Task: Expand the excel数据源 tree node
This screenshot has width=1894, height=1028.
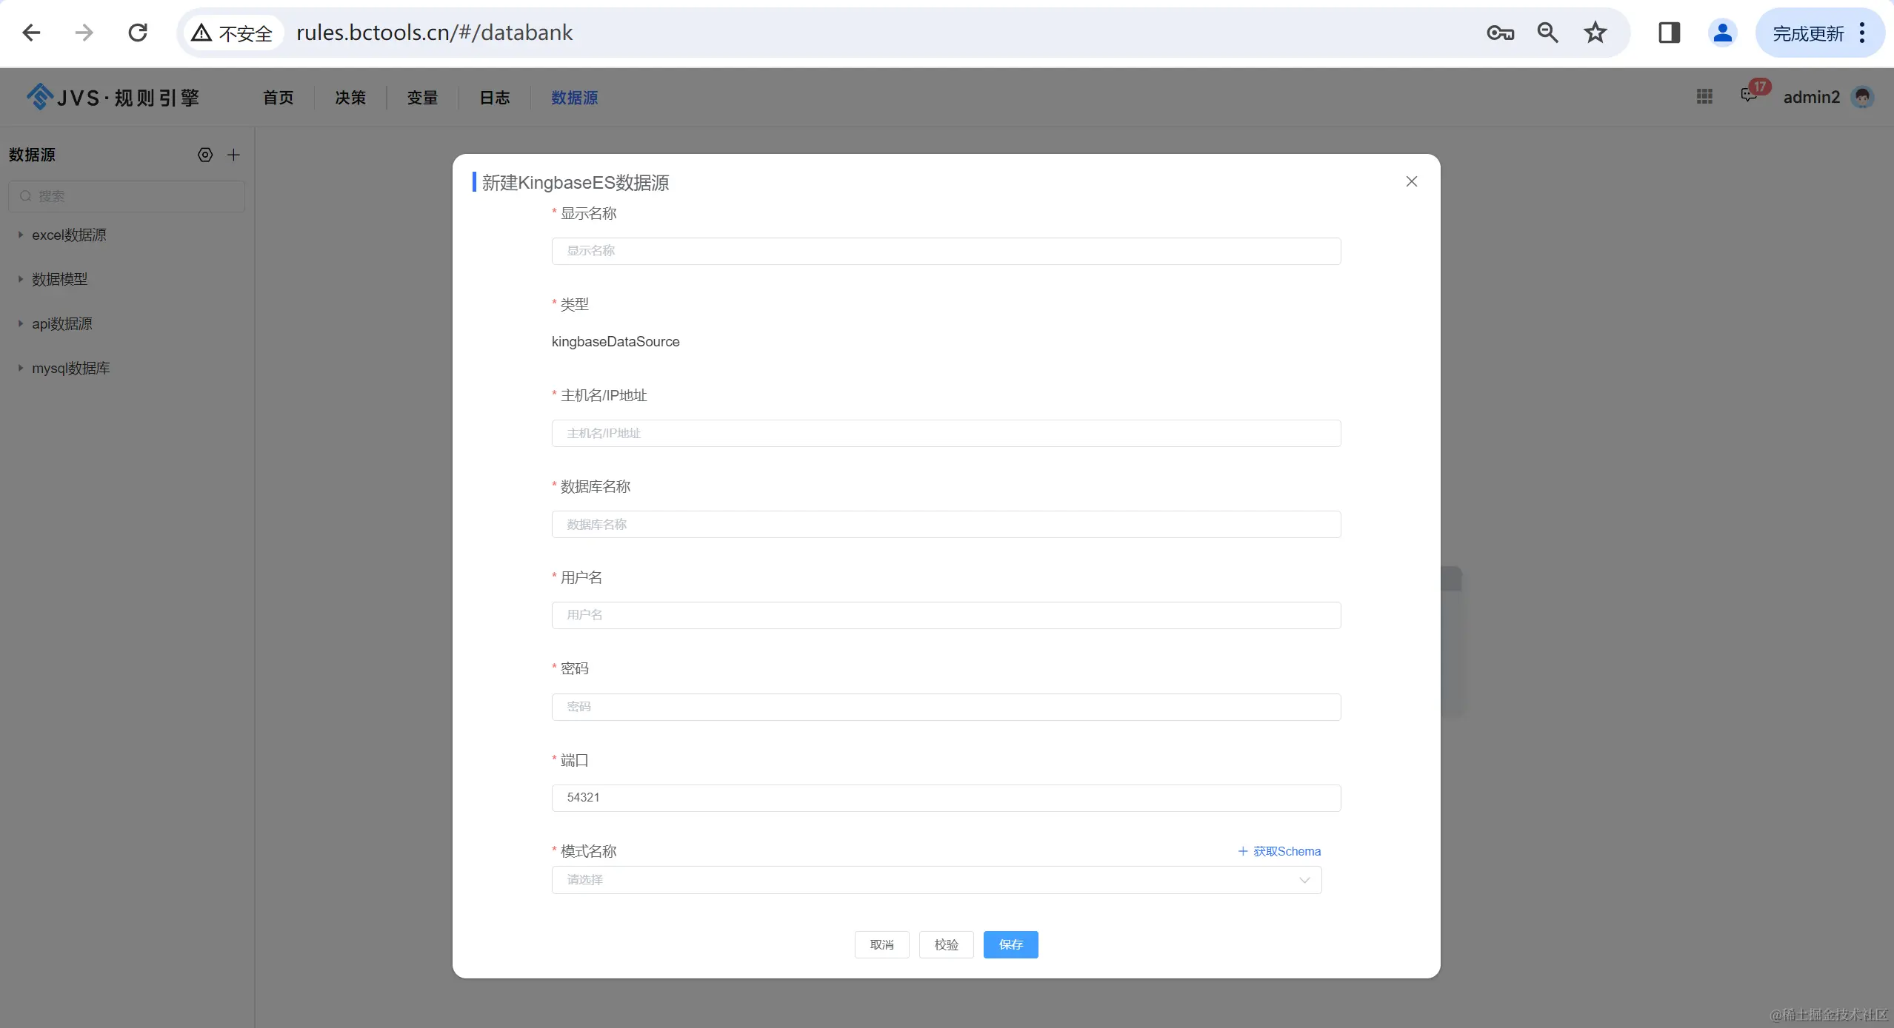Action: point(21,235)
